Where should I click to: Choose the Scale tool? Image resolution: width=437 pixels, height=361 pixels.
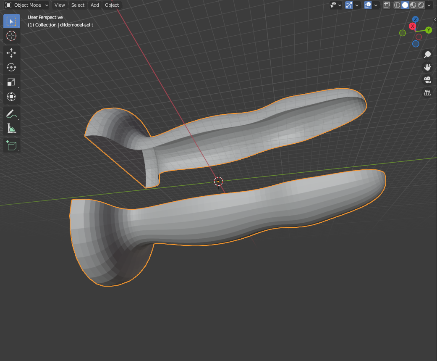[x=11, y=82]
